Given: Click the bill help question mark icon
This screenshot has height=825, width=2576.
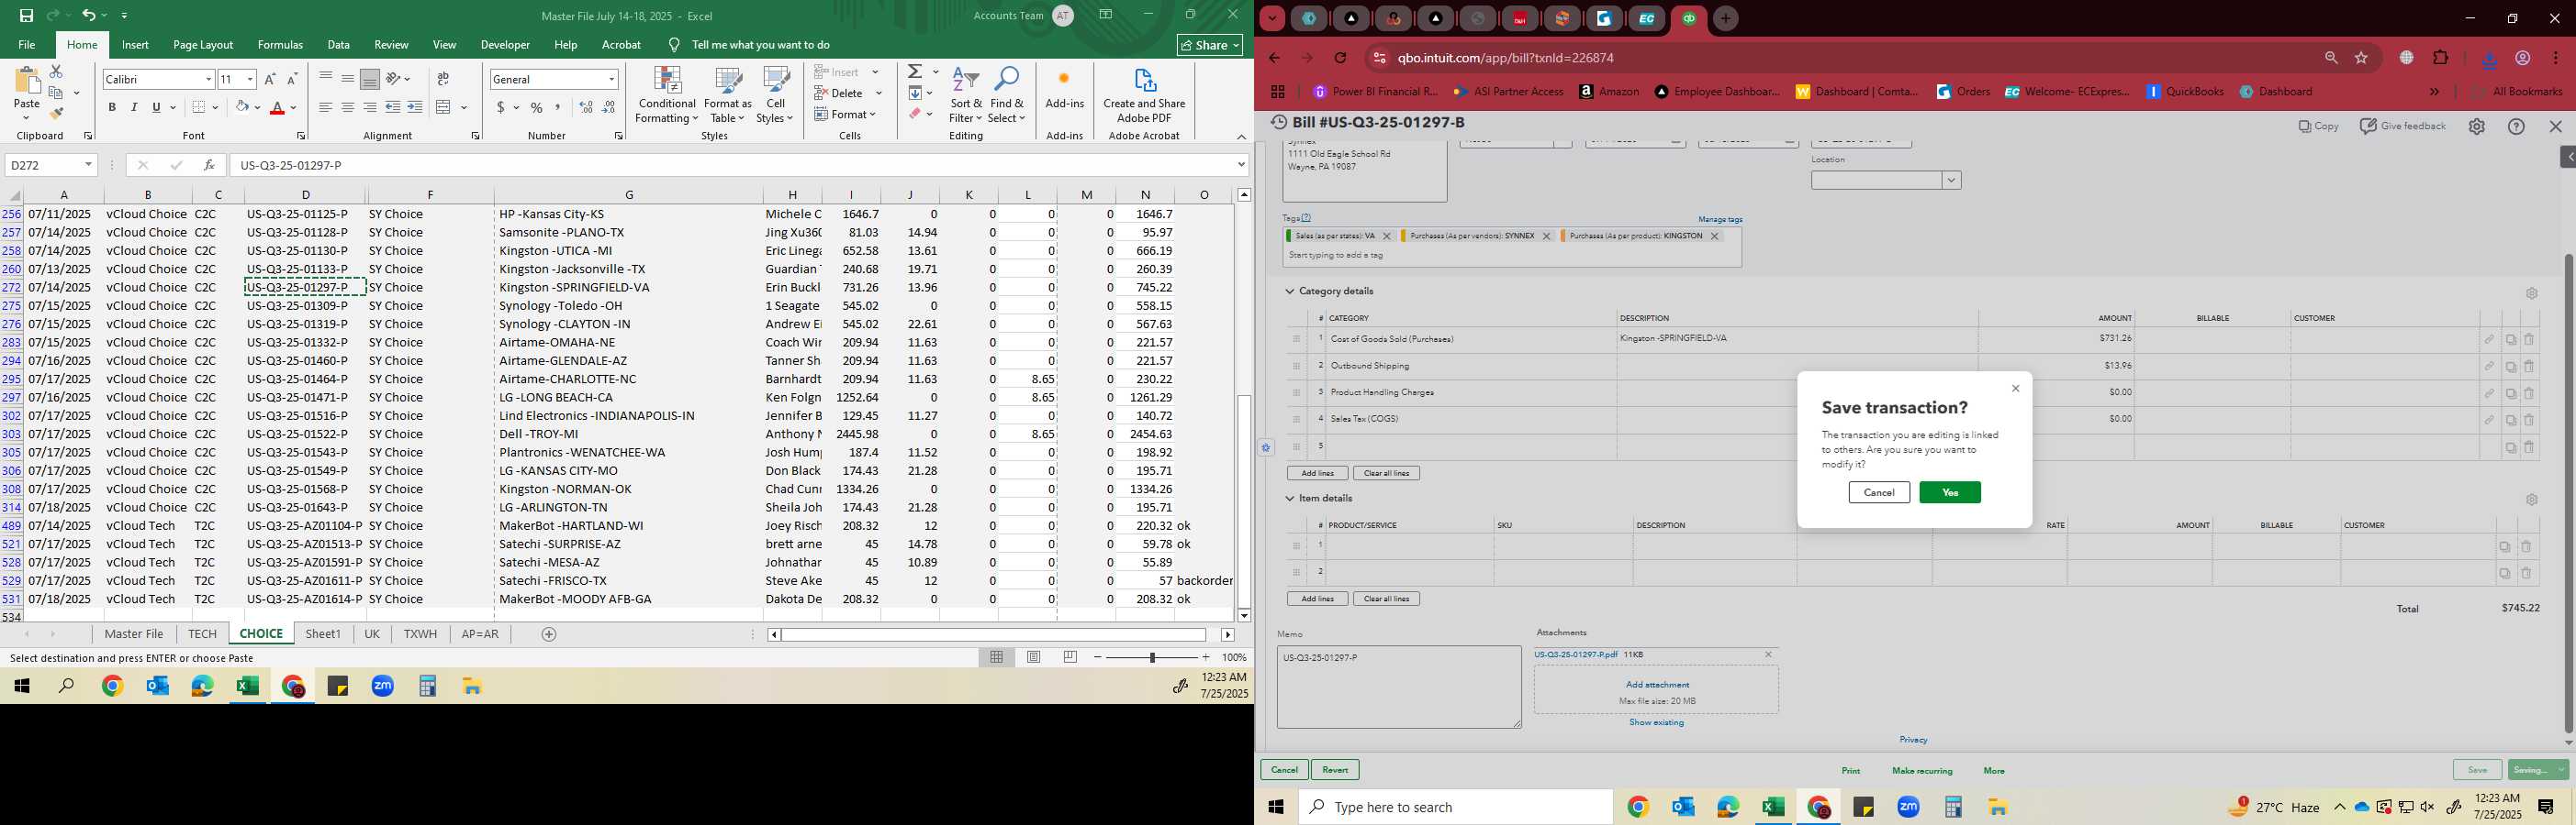Looking at the screenshot, I should pos(2516,126).
